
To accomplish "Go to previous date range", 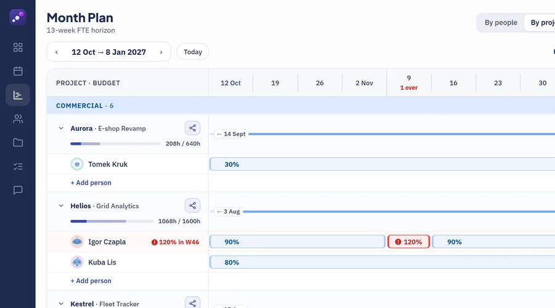I will tap(57, 52).
